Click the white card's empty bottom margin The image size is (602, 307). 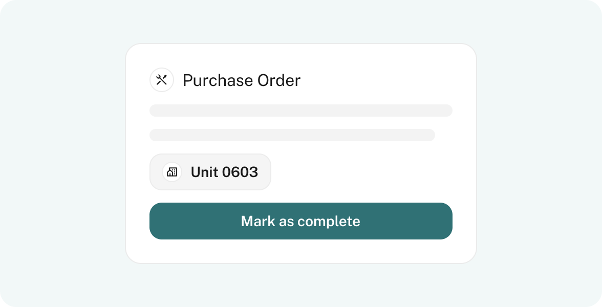pos(301,251)
